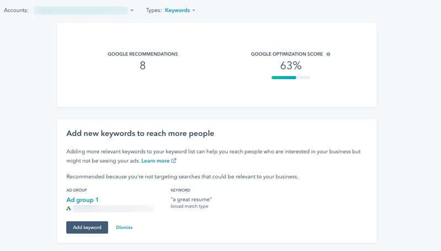Click the Google Ads logo under Ad group 1

tap(69, 209)
